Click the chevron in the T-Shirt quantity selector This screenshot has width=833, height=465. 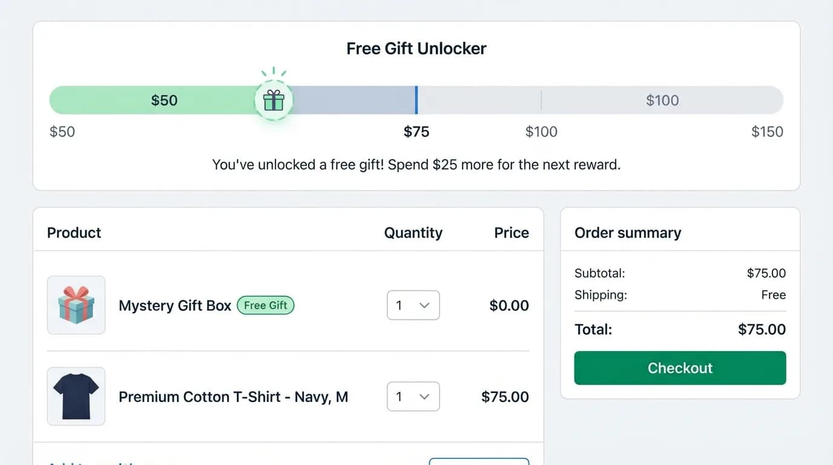424,397
